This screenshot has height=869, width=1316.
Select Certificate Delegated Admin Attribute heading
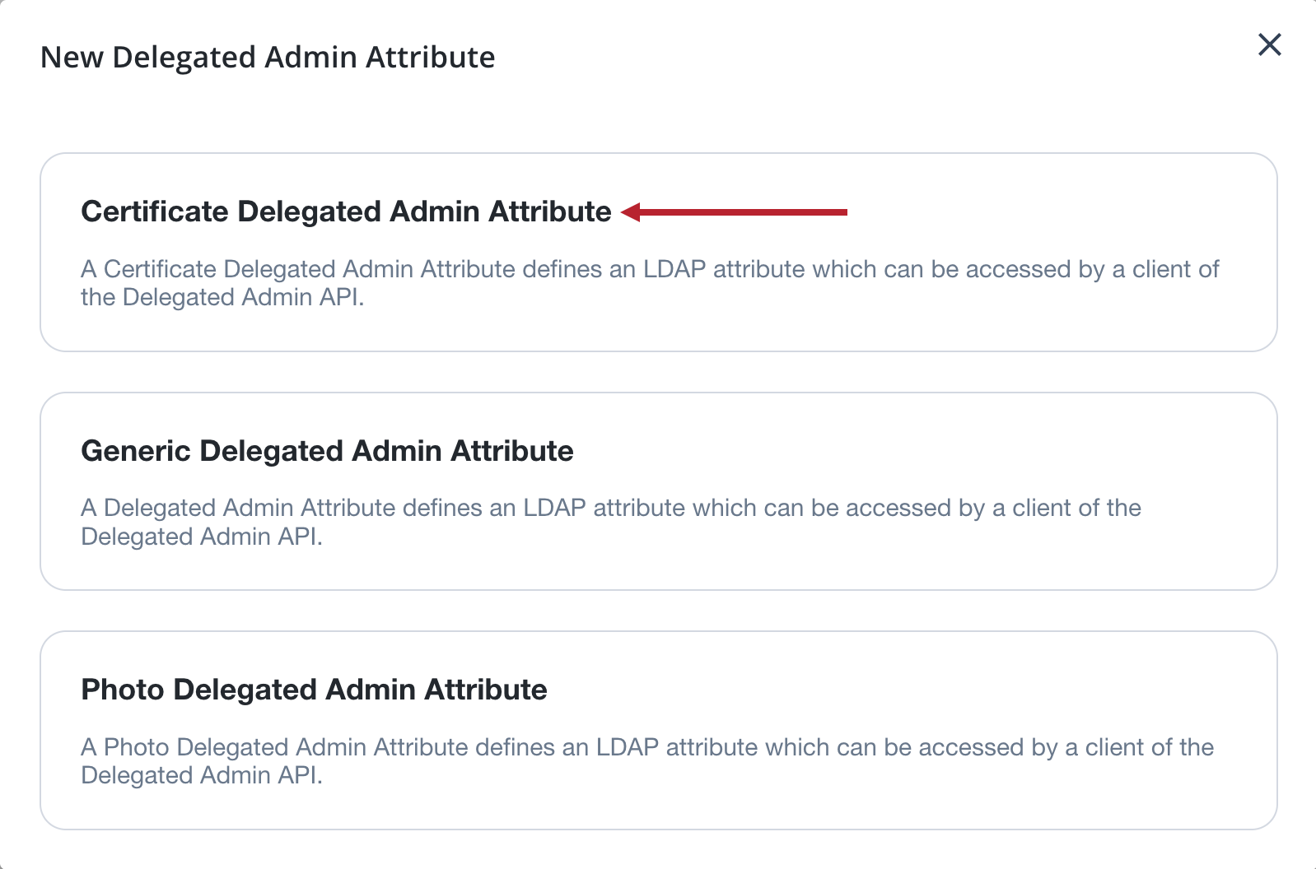point(346,211)
